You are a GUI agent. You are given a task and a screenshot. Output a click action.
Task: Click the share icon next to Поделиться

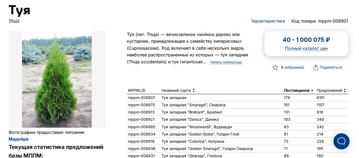[316, 67]
